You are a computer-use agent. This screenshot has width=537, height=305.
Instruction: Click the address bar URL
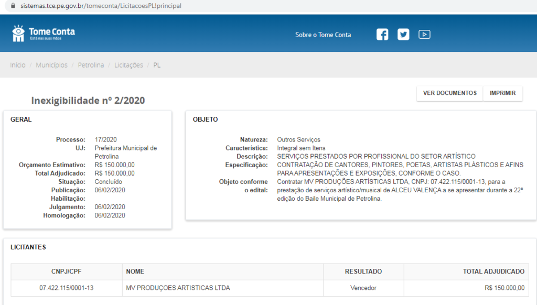coord(101,6)
